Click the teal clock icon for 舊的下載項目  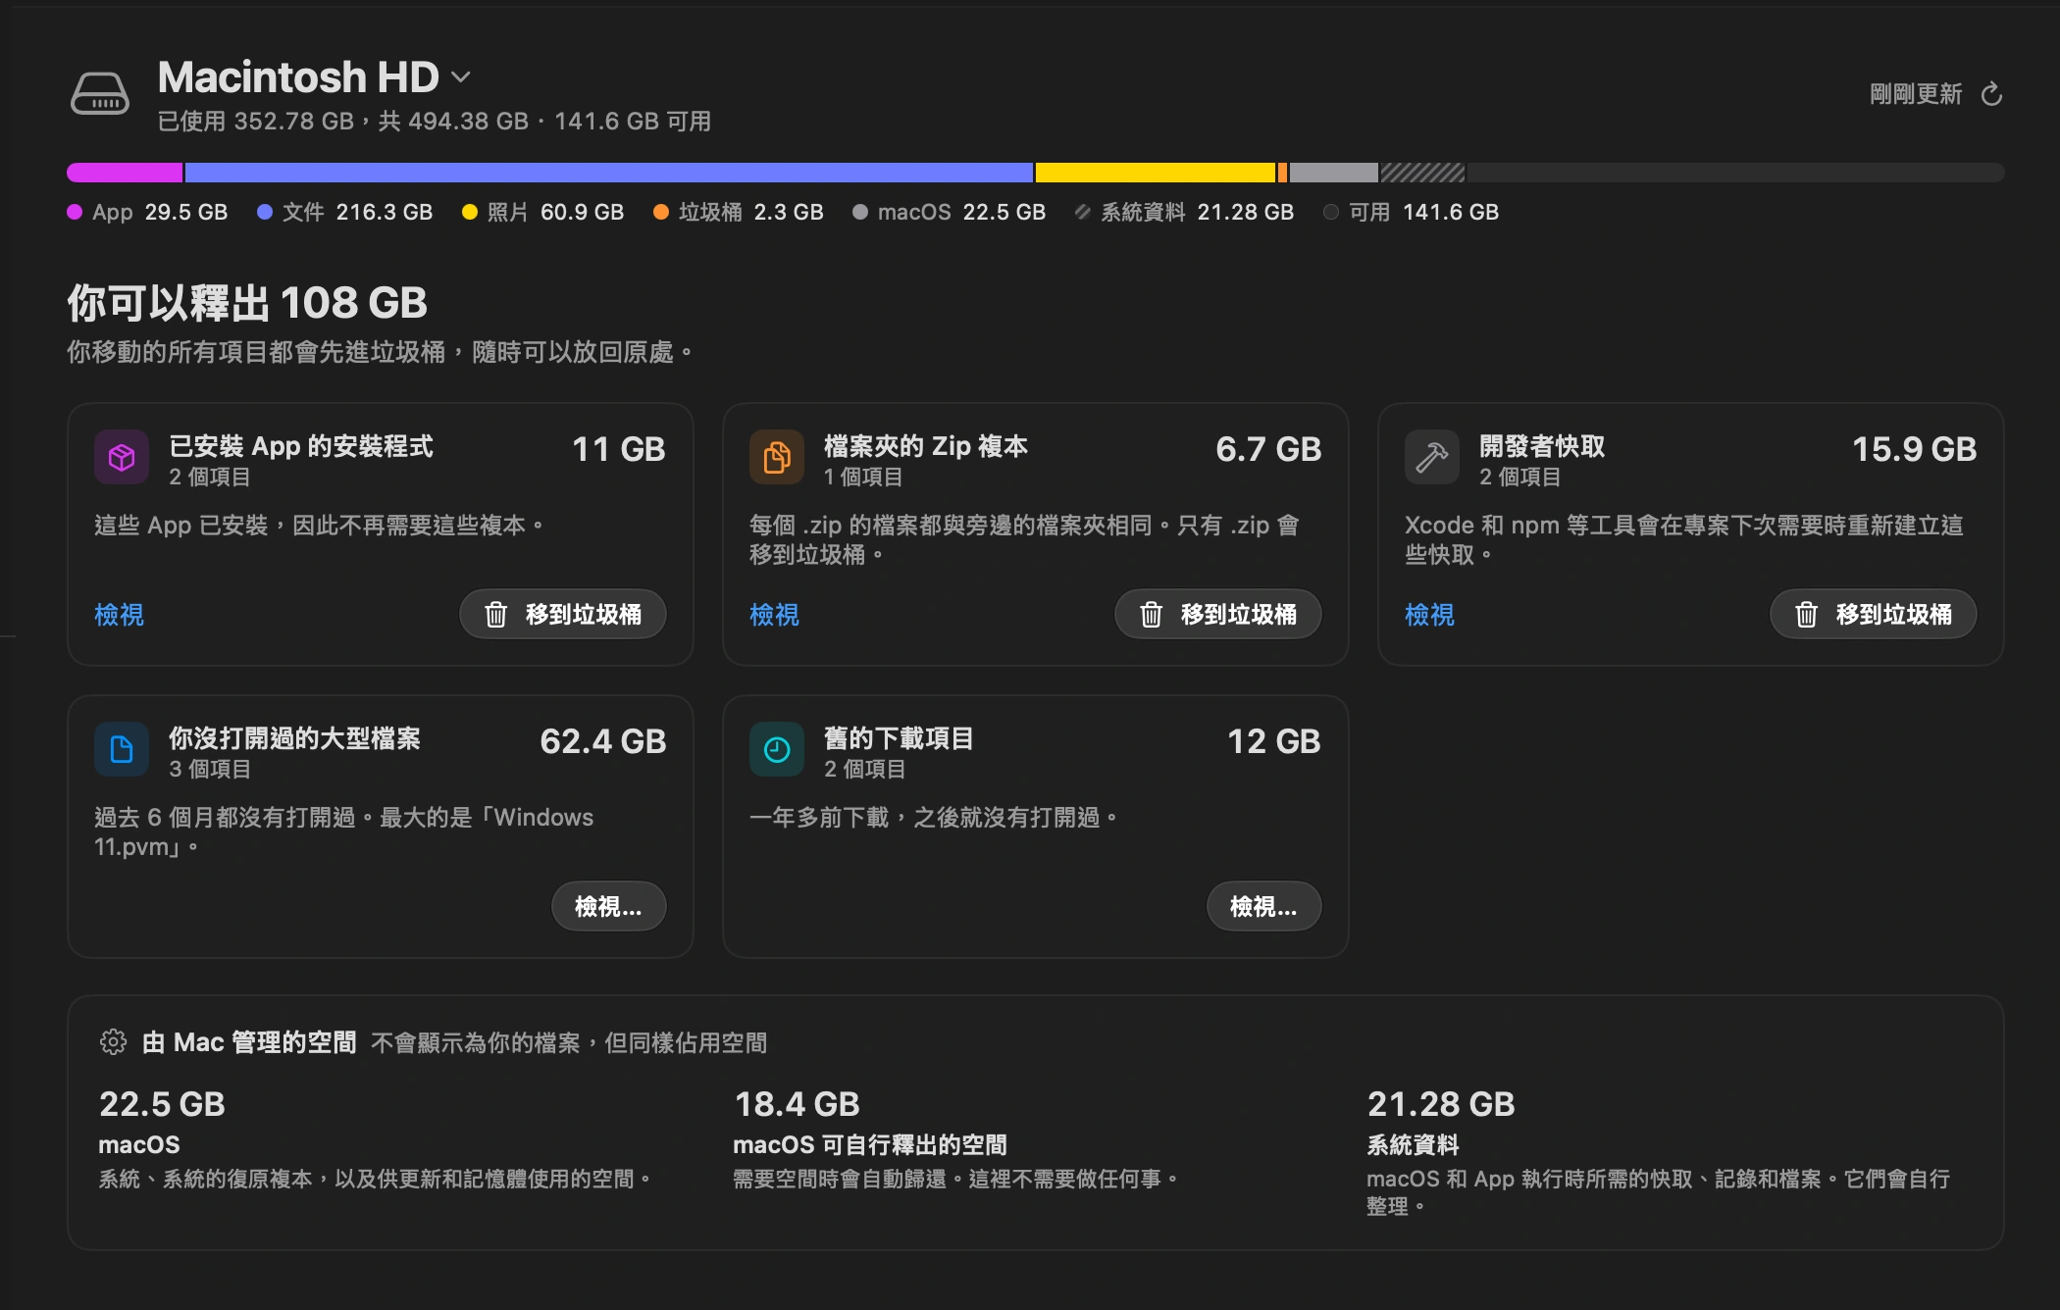(777, 749)
